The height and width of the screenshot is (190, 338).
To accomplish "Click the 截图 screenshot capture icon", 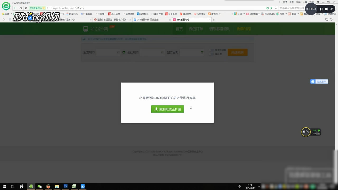I will click(301, 14).
